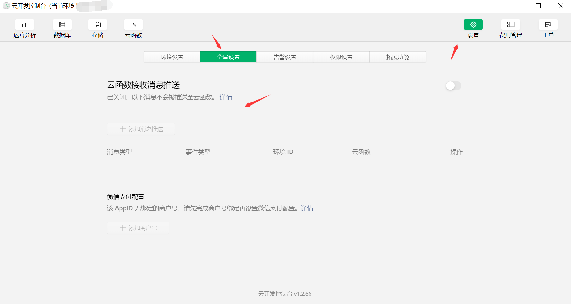The image size is (571, 304).
Task: Minimize the 云开发控制台 window
Action: pos(517,6)
